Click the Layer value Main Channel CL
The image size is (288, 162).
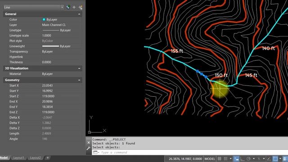(54, 25)
